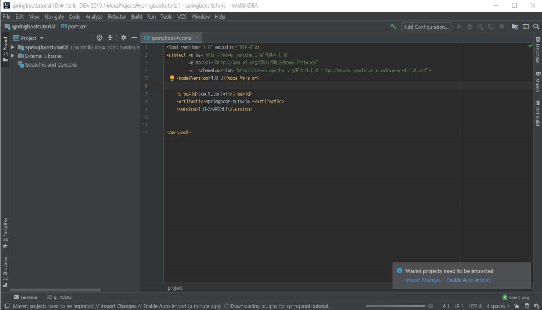Click the tool window quick-access icon bottom-left
This screenshot has width=542, height=310.
pos(6,306)
